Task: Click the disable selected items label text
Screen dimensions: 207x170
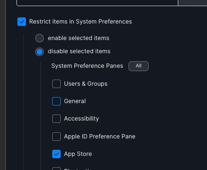Action: [x=79, y=51]
